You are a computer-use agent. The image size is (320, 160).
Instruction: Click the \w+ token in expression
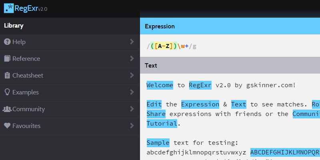183,46
